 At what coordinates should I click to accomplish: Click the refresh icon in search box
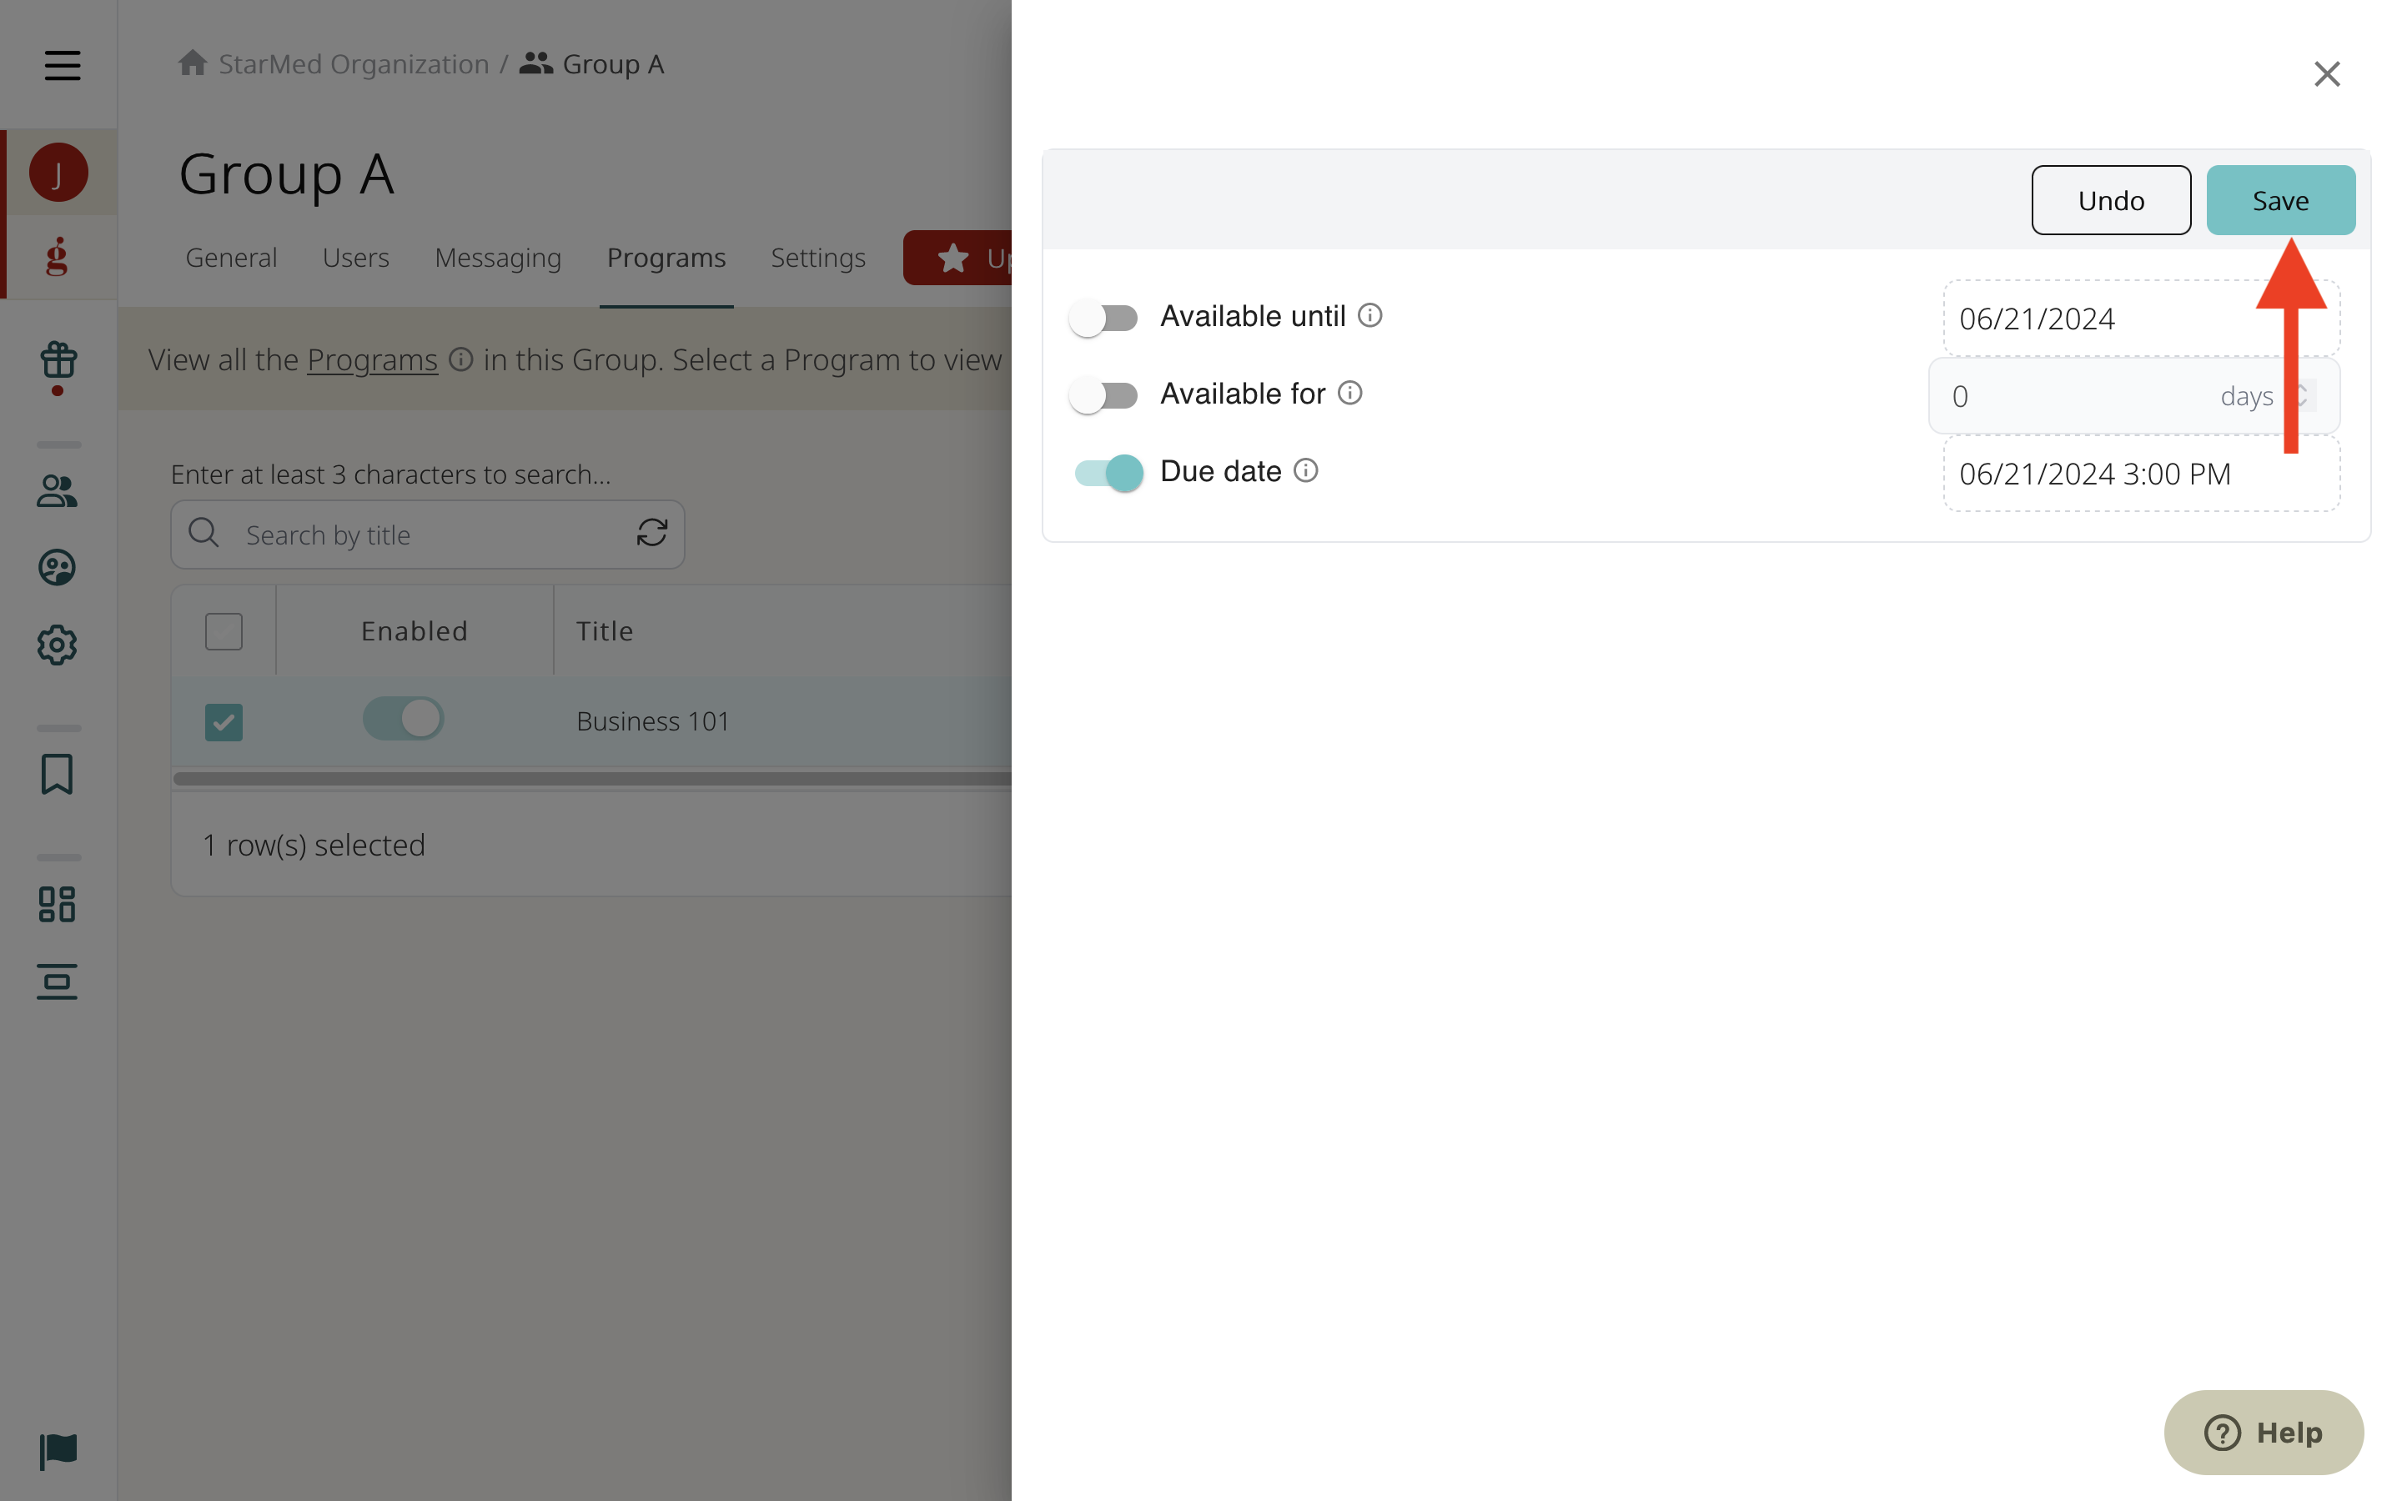pos(651,533)
